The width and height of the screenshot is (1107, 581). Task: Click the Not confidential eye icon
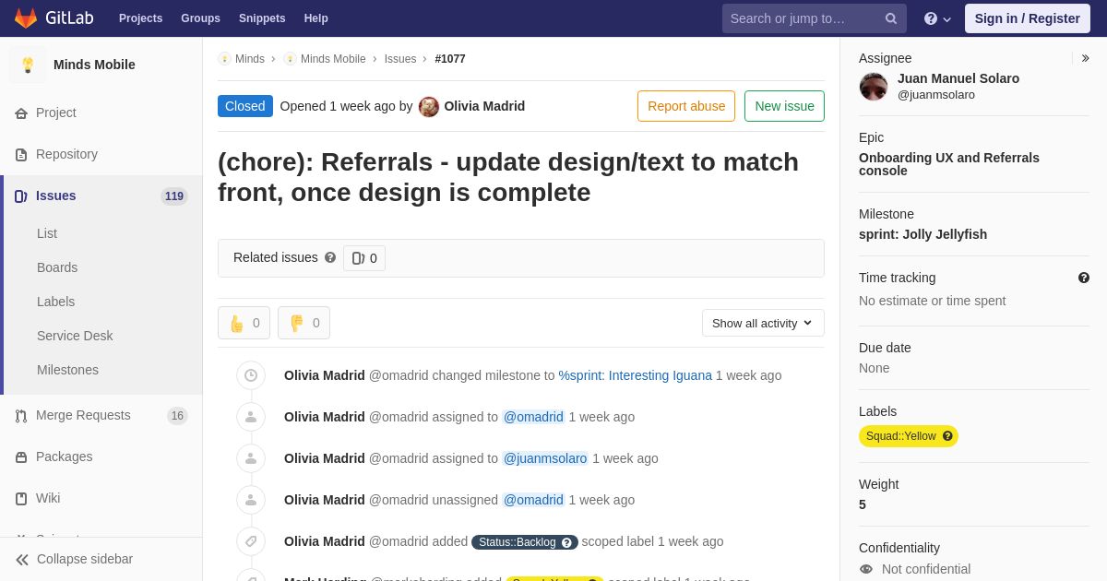(x=866, y=569)
